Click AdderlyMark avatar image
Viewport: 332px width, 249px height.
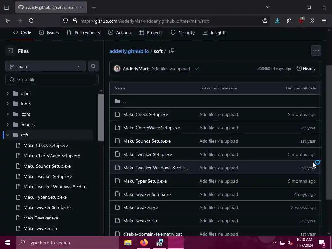[117, 69]
